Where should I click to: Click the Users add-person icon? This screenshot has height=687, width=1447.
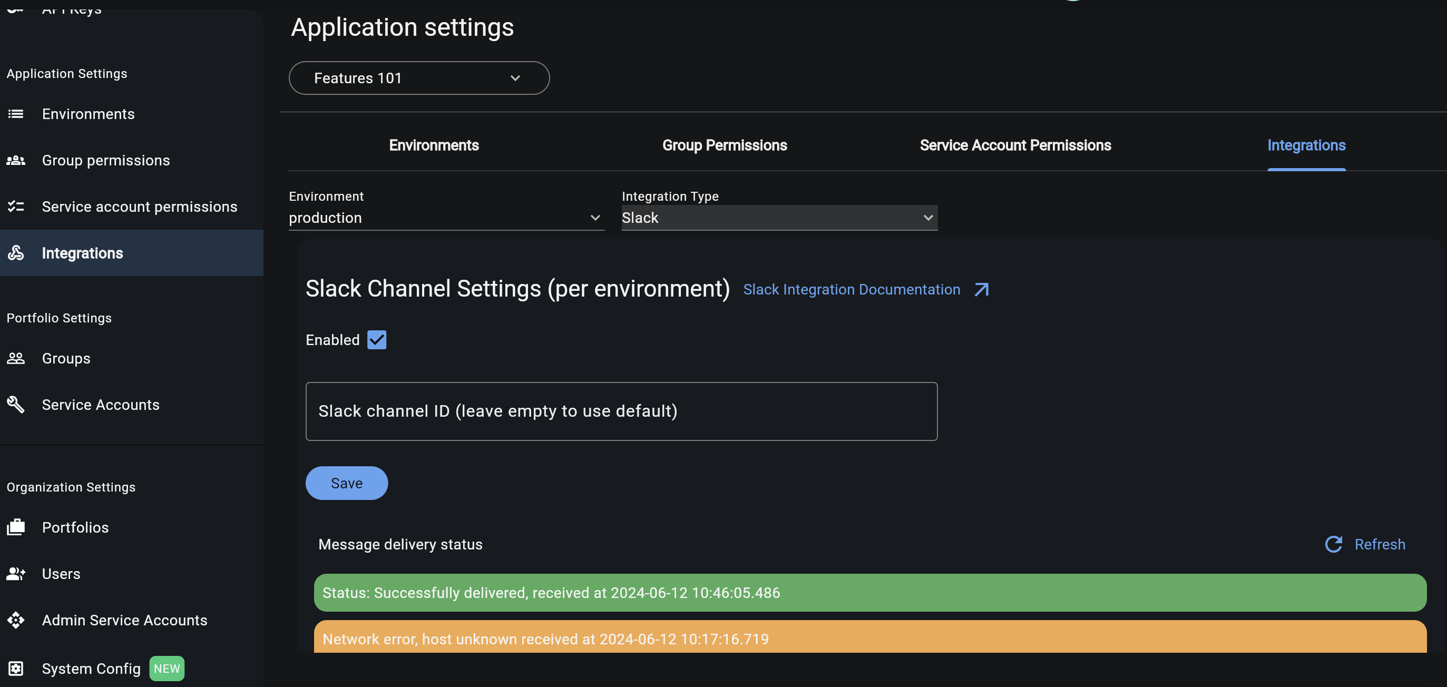(x=16, y=574)
